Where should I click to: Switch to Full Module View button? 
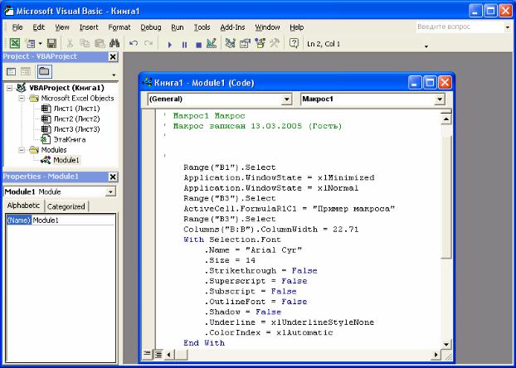158,354
